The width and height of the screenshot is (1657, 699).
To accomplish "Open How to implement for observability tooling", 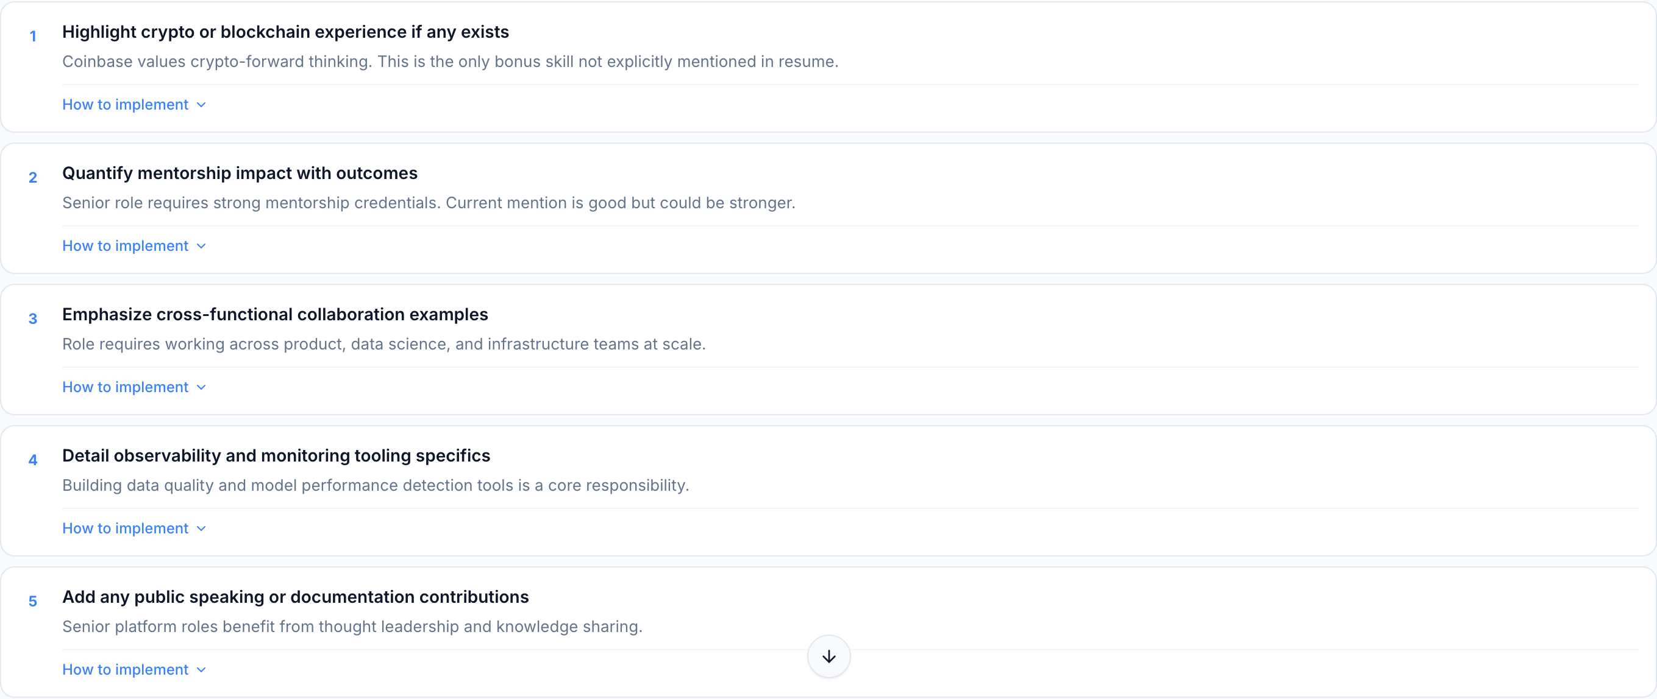I will [134, 529].
